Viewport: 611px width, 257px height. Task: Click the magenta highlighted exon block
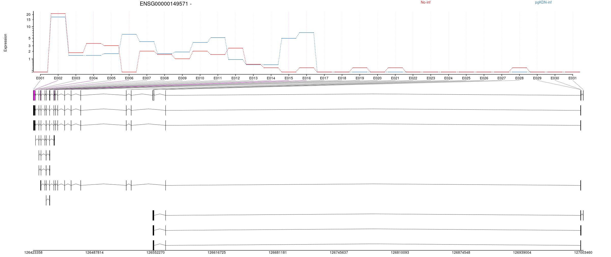point(34,95)
